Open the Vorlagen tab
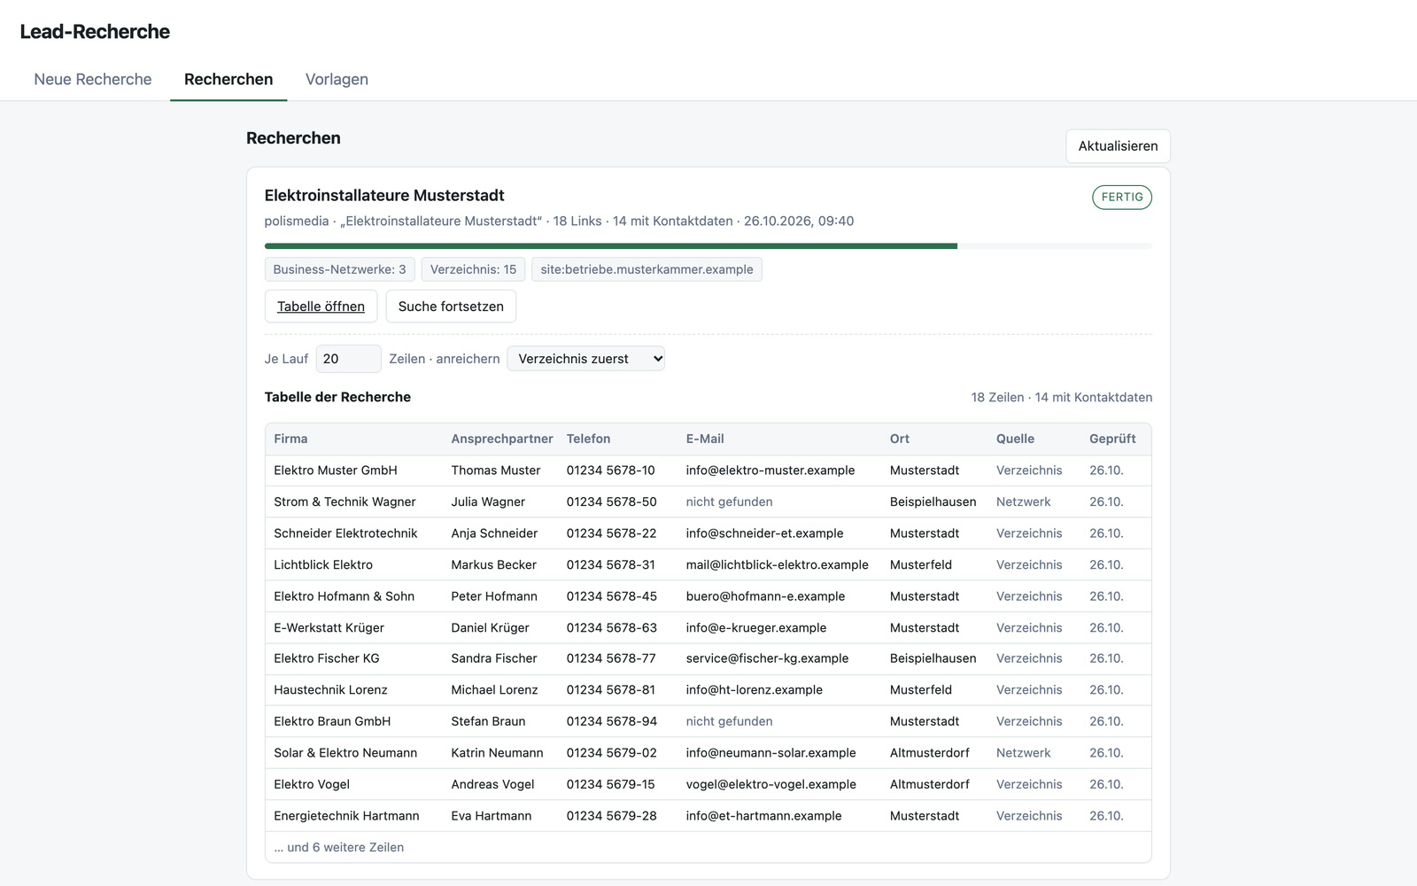The width and height of the screenshot is (1417, 886). (x=337, y=80)
